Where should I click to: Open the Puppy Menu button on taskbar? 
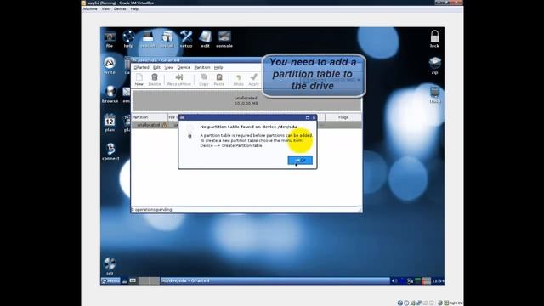111,280
